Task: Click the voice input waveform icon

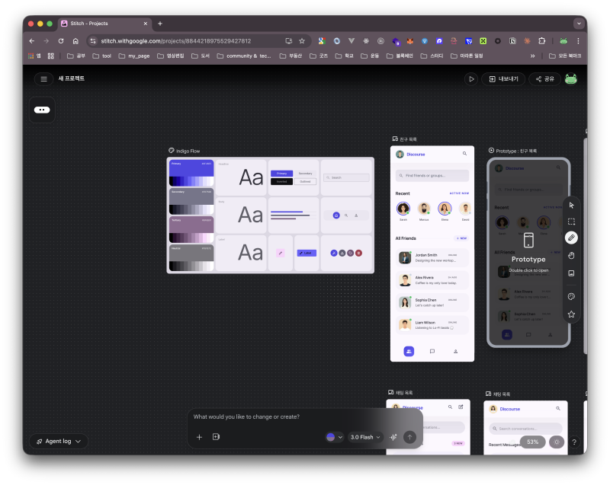Action: [393, 437]
